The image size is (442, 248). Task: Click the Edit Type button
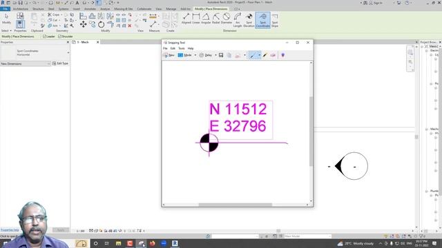click(x=60, y=63)
